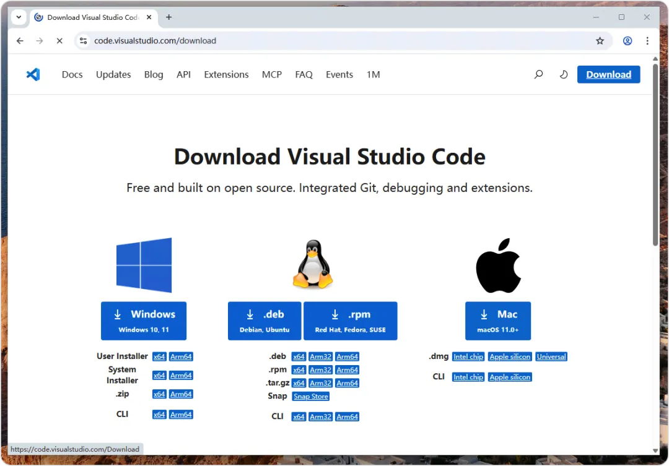Click .dmg Apple silicon link

510,357
